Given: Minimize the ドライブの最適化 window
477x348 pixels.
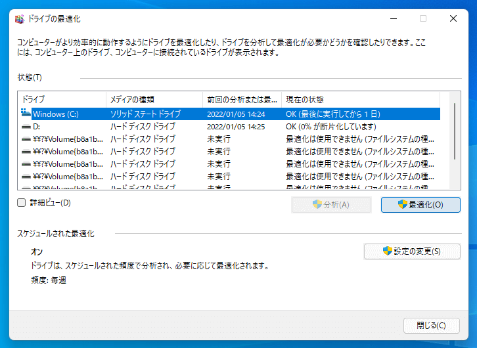Looking at the screenshot, I should 394,18.
